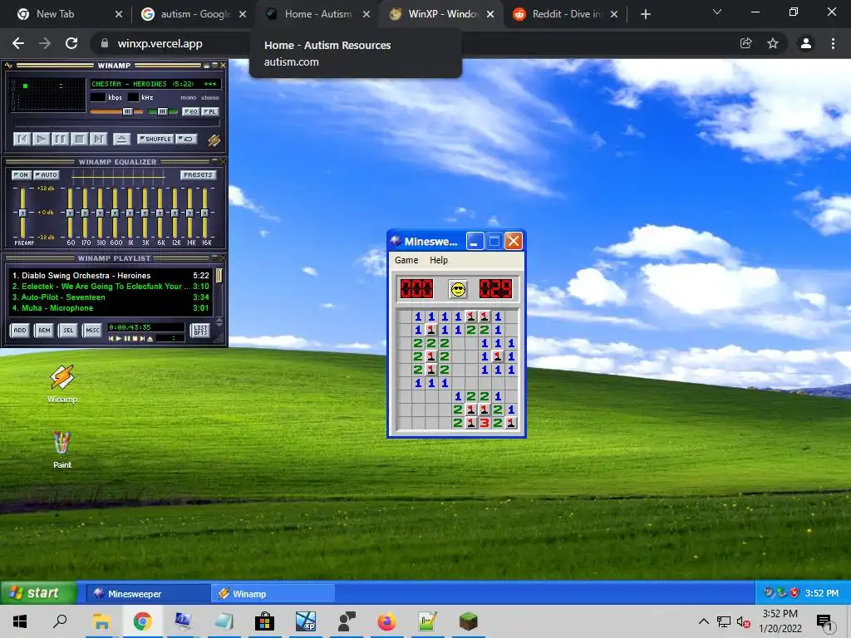Open Chrome three-dot menu
The width and height of the screenshot is (851, 638).
[833, 43]
